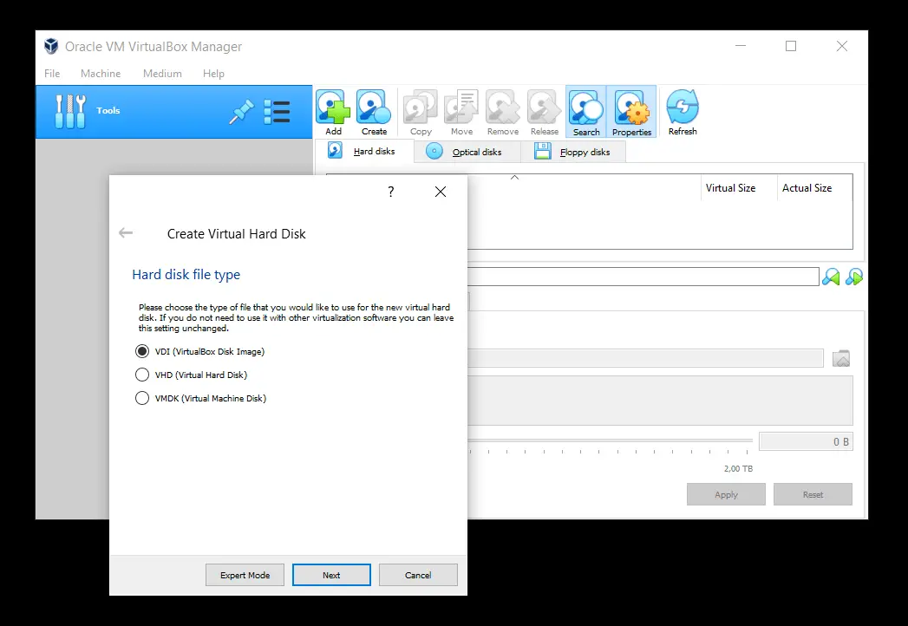908x626 pixels.
Task: Click the pin icon in Tools panel
Action: (241, 112)
